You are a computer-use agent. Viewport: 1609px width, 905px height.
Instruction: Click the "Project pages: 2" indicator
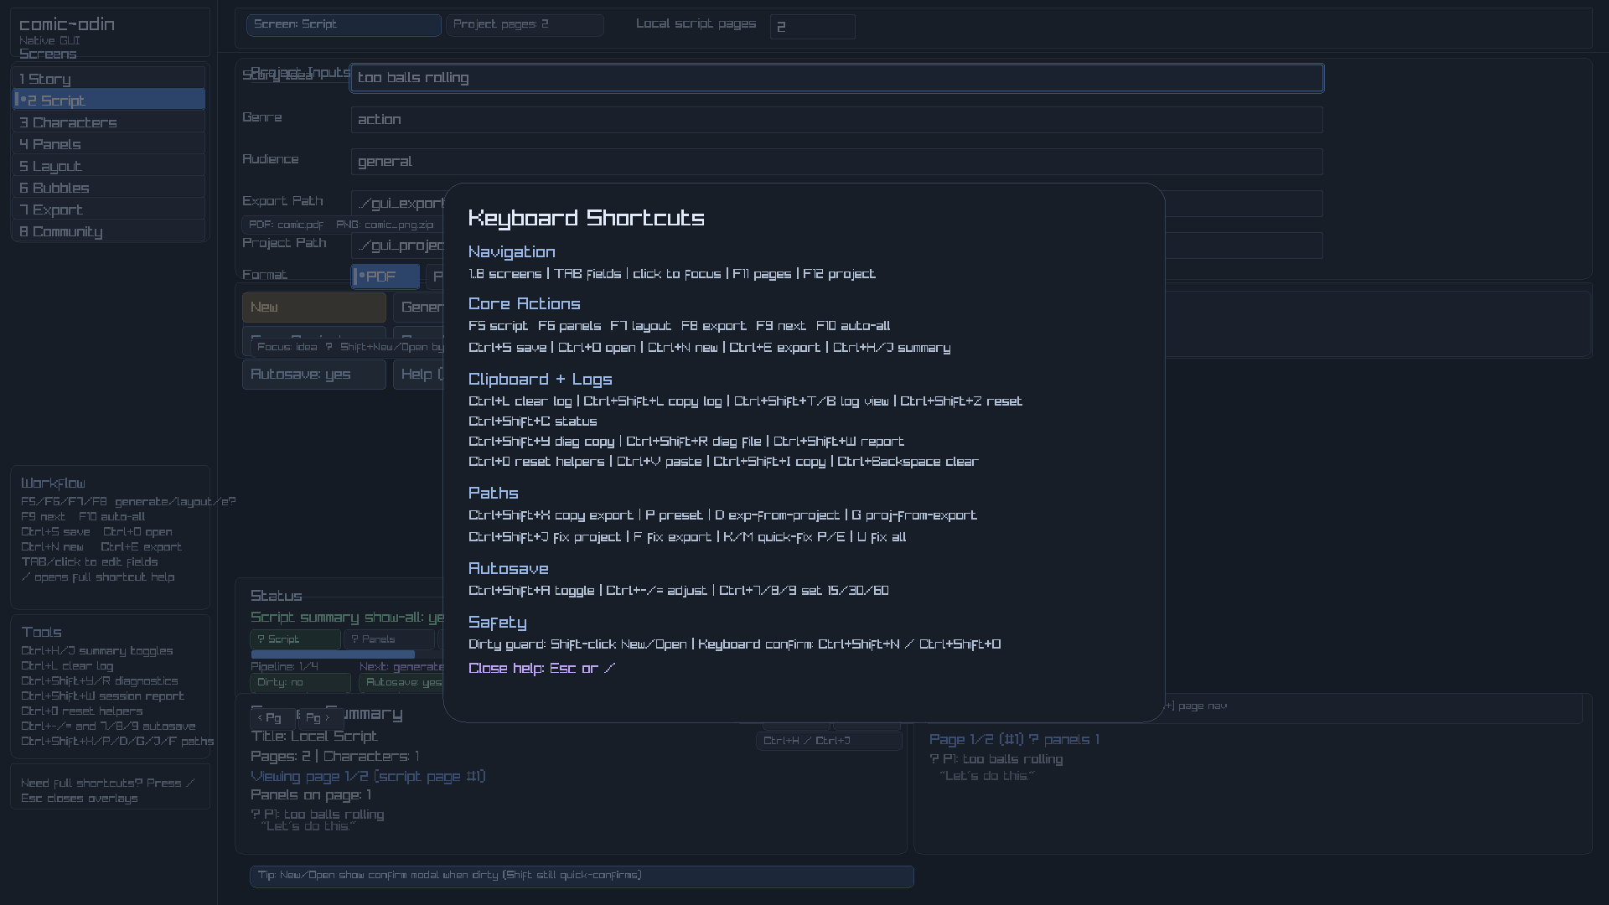(x=525, y=25)
